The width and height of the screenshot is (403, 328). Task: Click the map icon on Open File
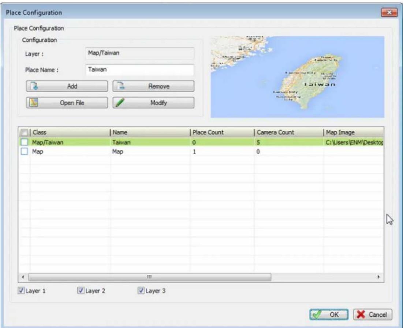click(34, 103)
